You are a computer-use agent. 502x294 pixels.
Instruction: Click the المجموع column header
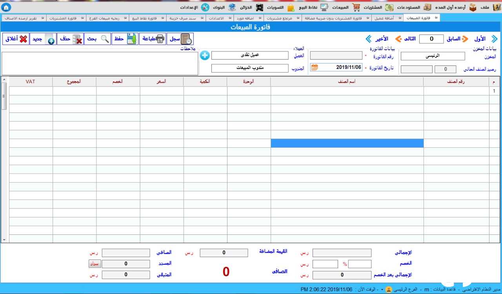pyautogui.click(x=75, y=82)
